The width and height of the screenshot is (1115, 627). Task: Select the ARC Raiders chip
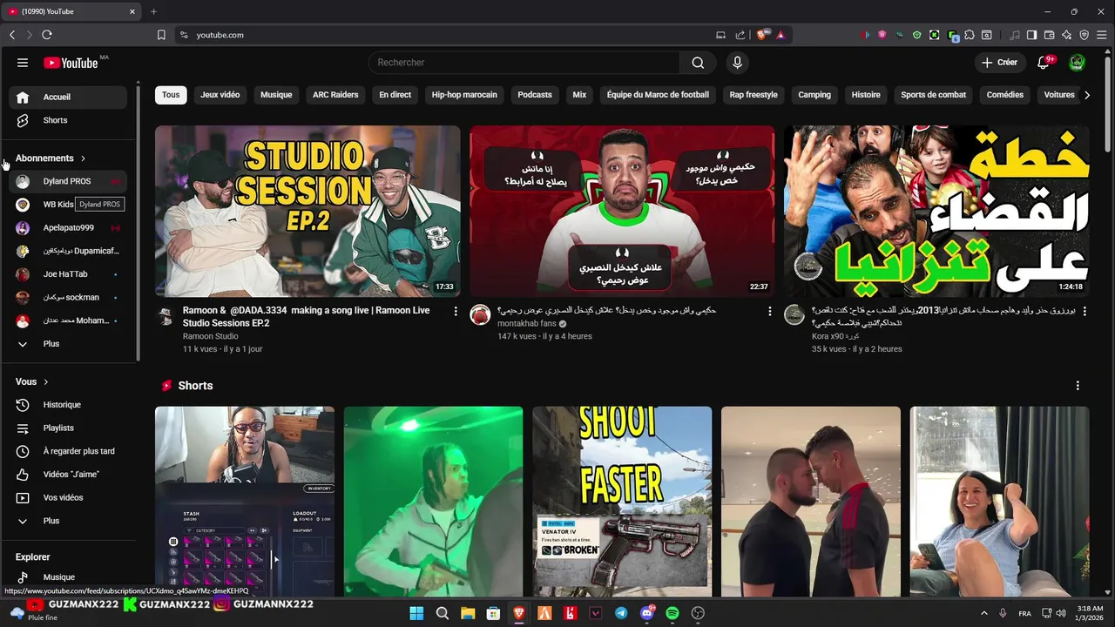tap(335, 95)
